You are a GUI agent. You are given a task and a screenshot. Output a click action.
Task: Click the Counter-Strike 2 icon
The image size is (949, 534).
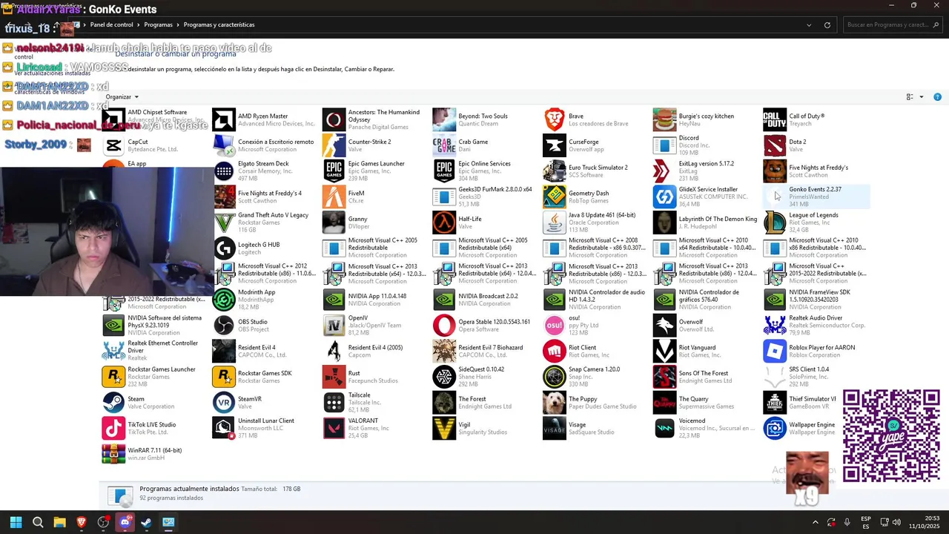point(334,145)
